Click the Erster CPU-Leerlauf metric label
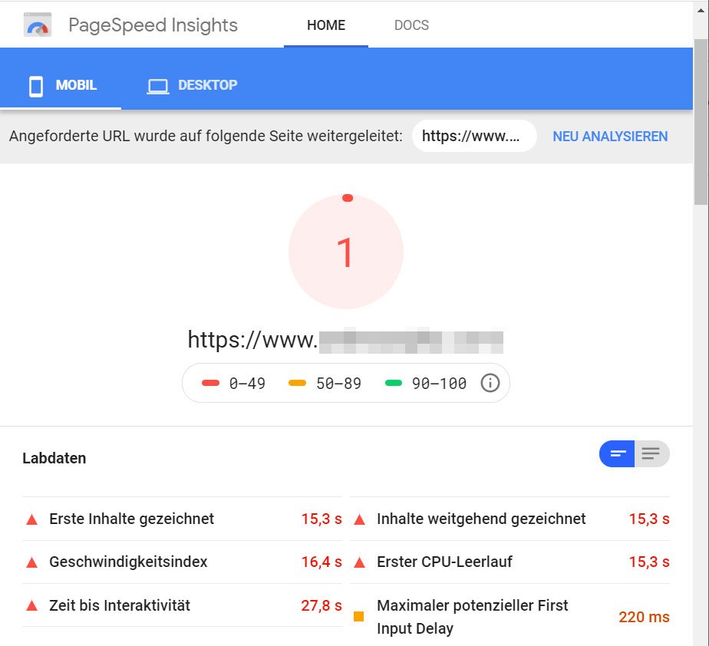The width and height of the screenshot is (709, 646). 444,562
